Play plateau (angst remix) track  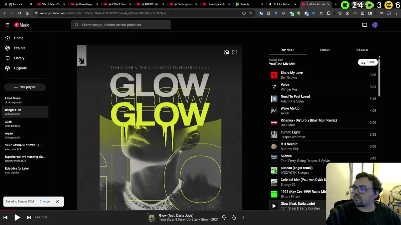[x=298, y=170]
